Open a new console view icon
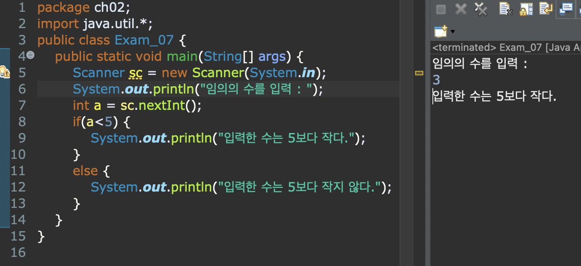The image size is (581, 266). [440, 31]
